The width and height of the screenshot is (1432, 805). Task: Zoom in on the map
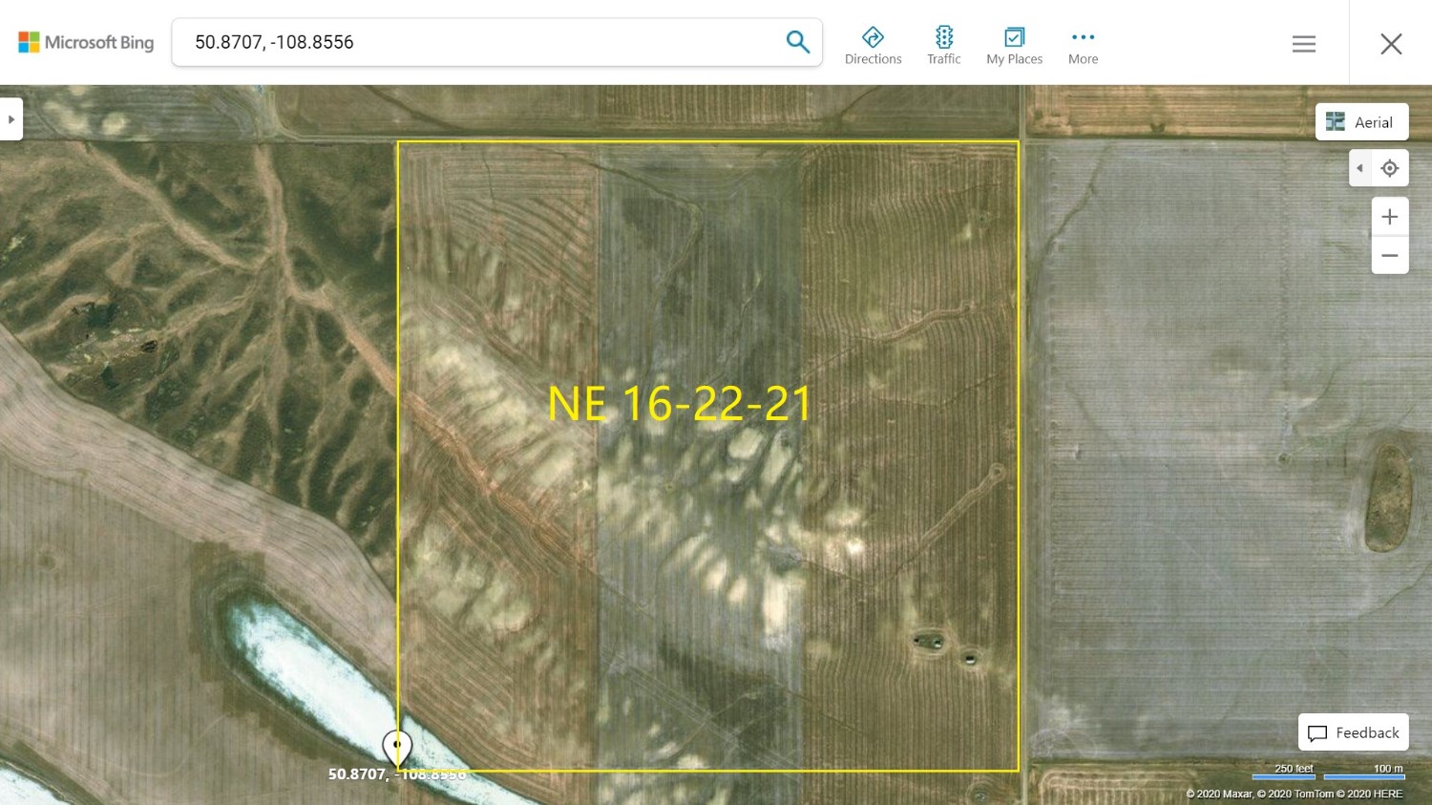click(x=1390, y=217)
